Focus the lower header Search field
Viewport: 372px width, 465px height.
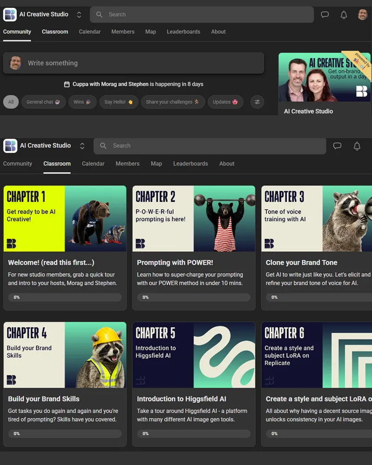click(210, 146)
